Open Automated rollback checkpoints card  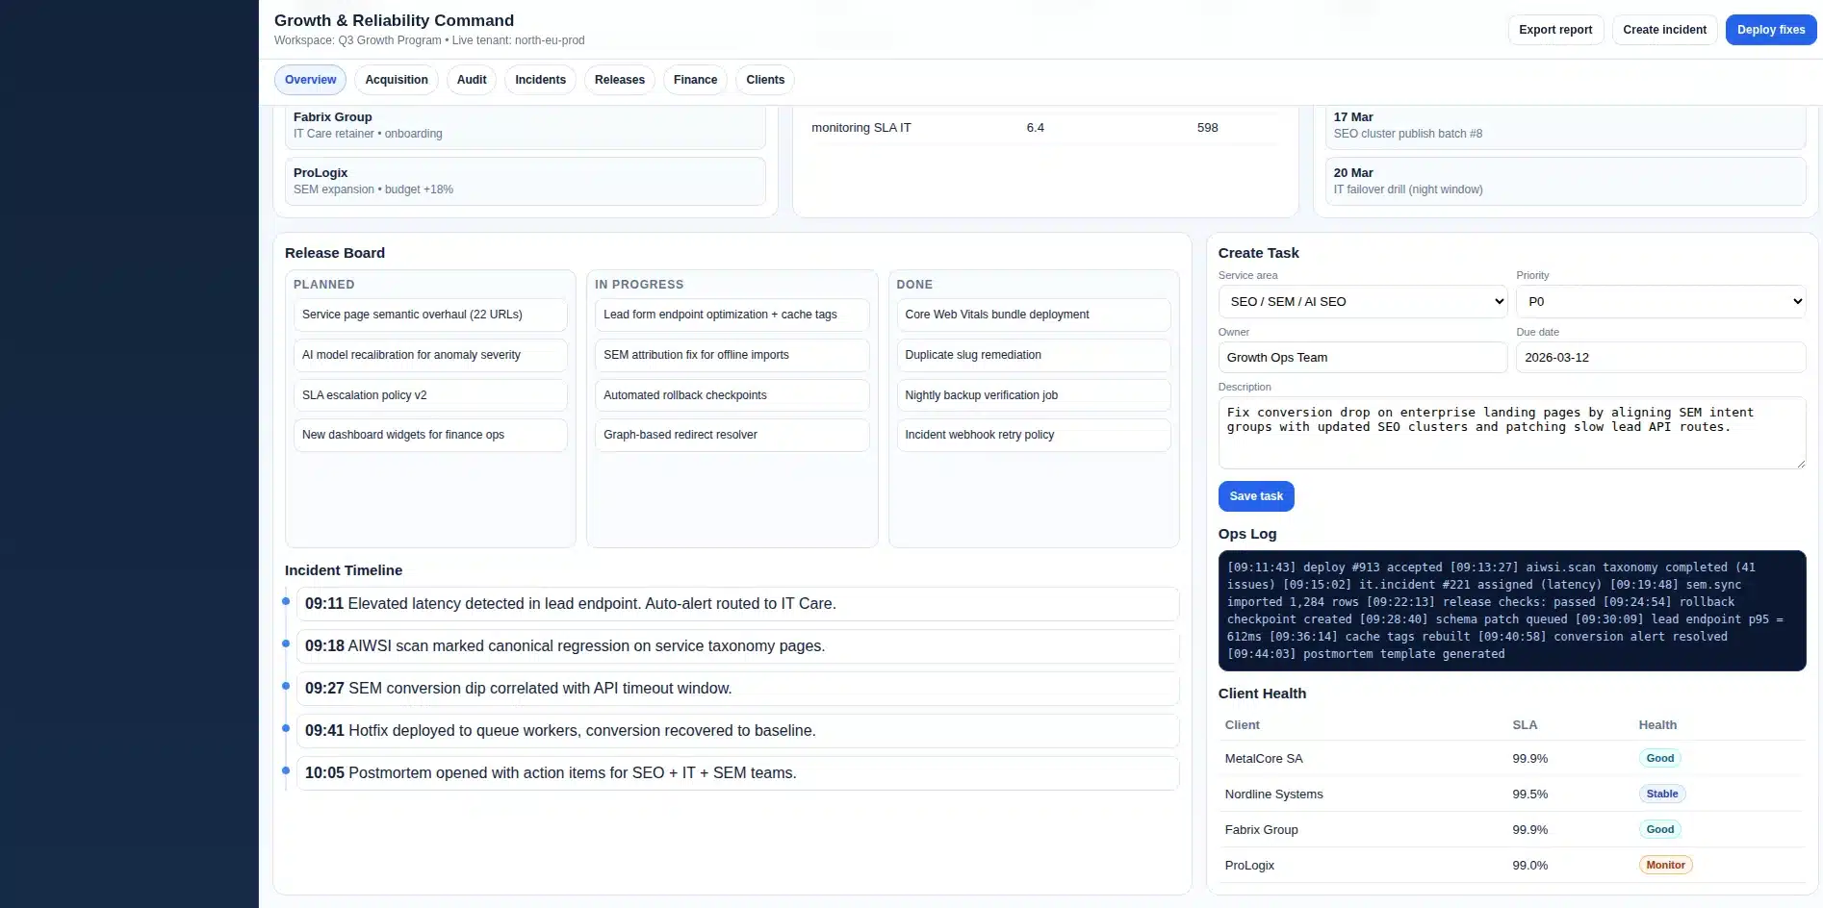(732, 395)
